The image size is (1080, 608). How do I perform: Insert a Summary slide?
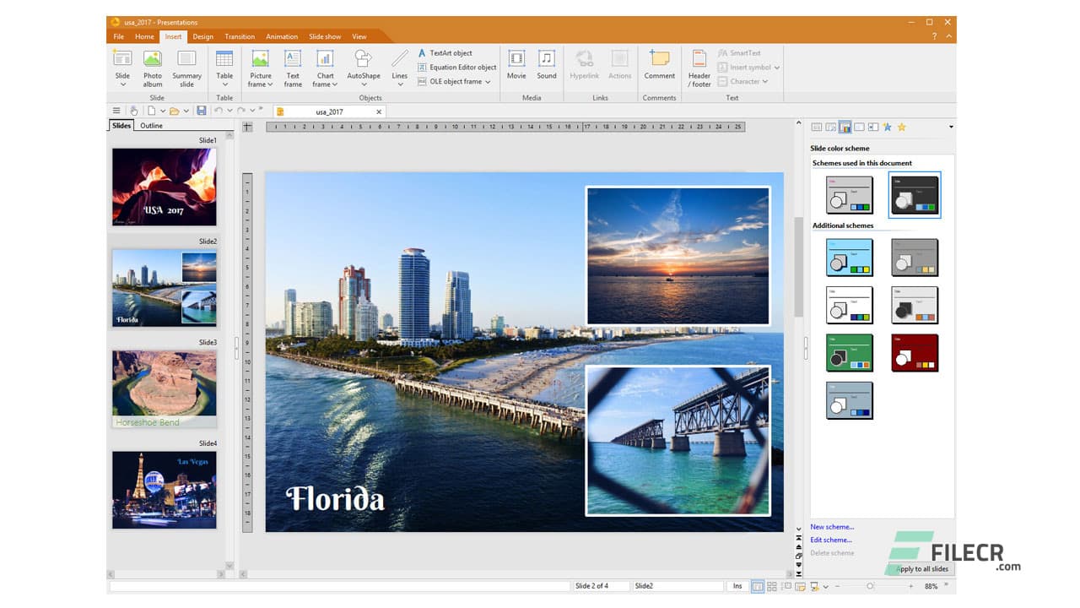[x=186, y=68]
